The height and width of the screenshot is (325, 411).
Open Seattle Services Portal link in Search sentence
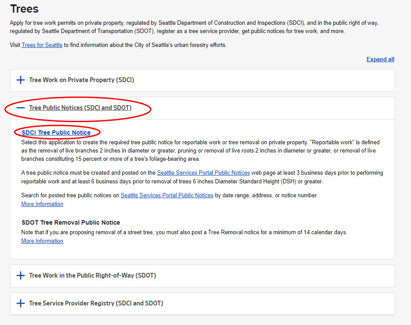(x=167, y=196)
